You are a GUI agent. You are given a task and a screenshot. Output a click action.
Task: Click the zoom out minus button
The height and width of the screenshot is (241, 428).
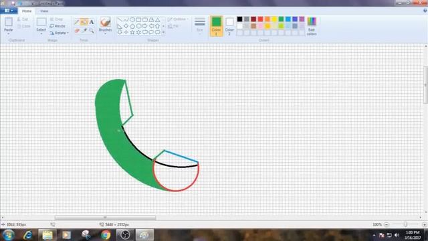click(387, 225)
